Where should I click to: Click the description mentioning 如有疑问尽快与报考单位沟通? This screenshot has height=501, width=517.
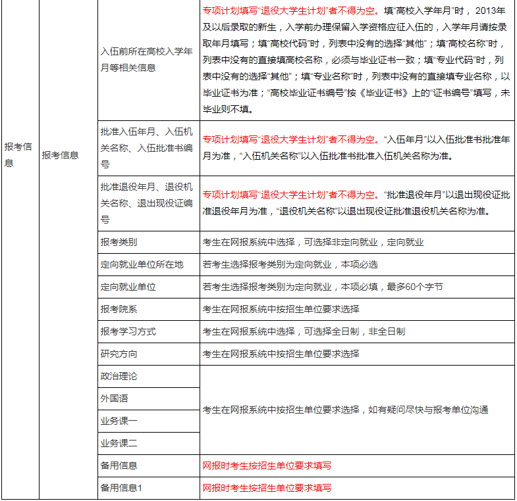coord(345,410)
